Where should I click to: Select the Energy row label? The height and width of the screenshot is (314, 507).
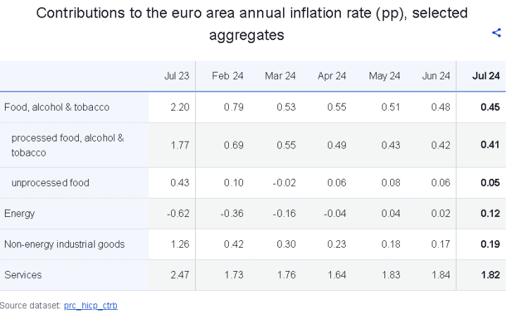(x=20, y=213)
